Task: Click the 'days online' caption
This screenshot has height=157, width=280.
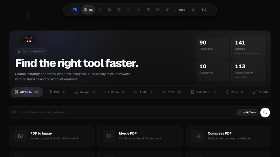Action: 241,77
